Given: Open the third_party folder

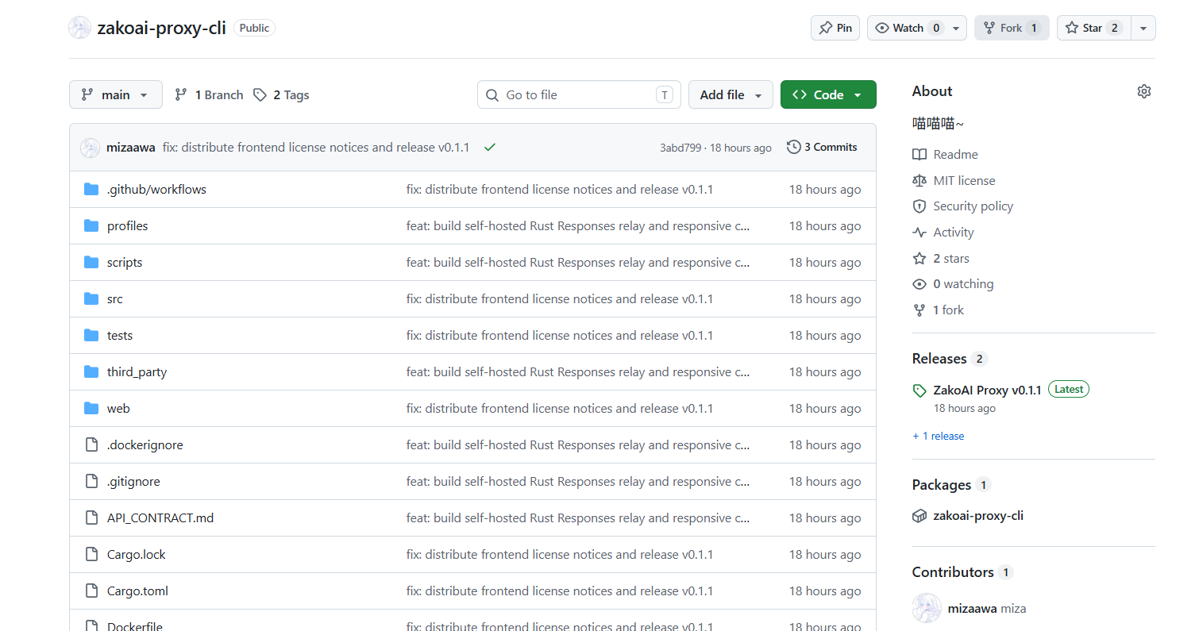Looking at the screenshot, I should (137, 371).
